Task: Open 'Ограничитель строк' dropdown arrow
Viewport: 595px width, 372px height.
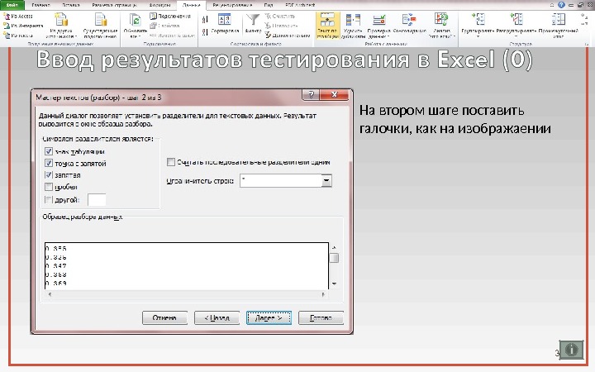Action: click(326, 181)
